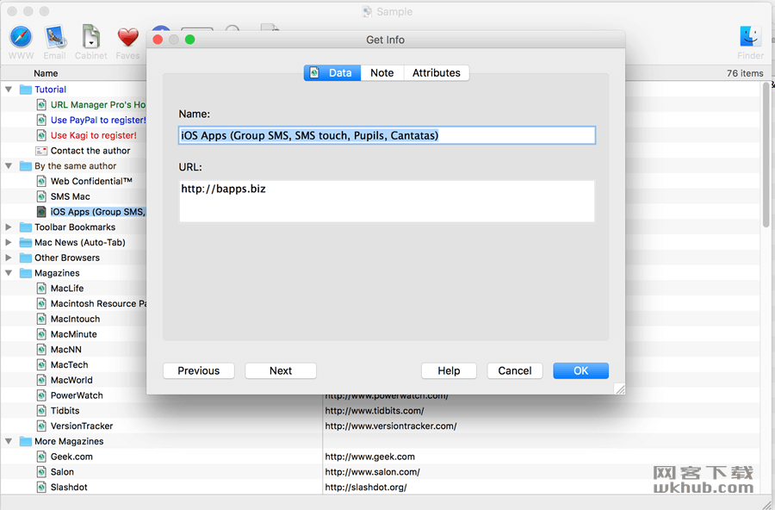Click into the URL text field
This screenshot has height=510, width=775.
coord(387,202)
